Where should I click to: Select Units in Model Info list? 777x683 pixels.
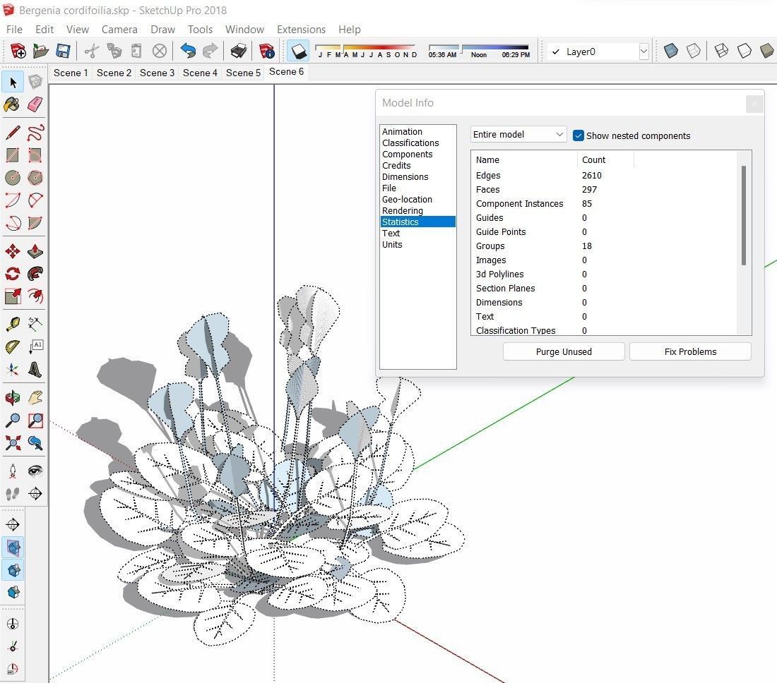392,245
